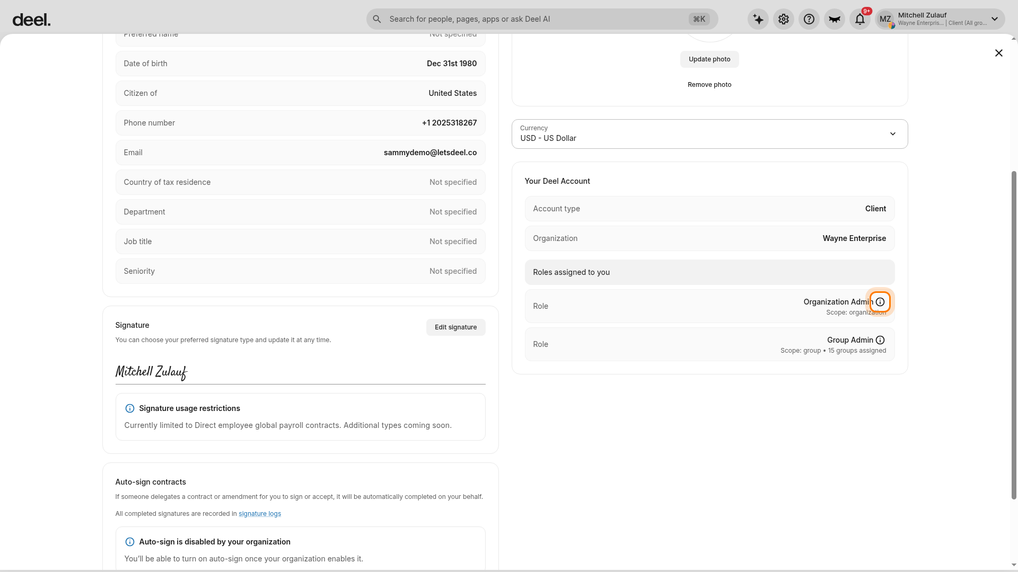Click the Organization Admin role label
The height and width of the screenshot is (572, 1018).
(838, 302)
